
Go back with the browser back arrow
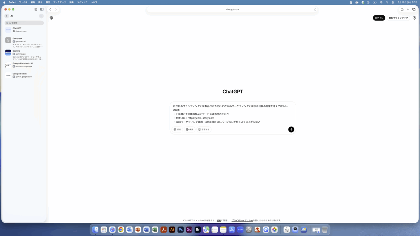[x=50, y=9]
